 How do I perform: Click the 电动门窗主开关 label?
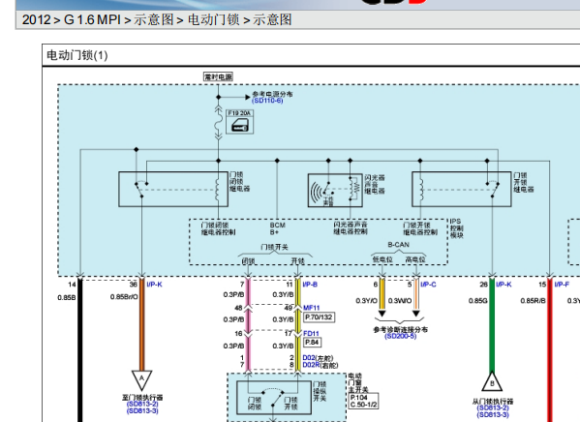tap(358, 382)
